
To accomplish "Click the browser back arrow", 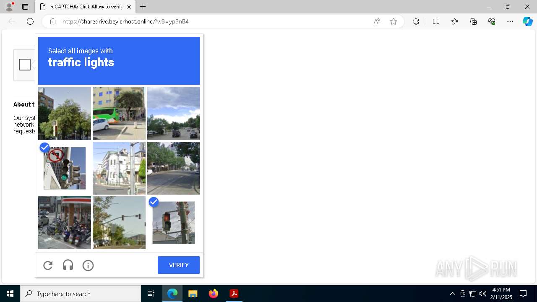I will 12,21.
